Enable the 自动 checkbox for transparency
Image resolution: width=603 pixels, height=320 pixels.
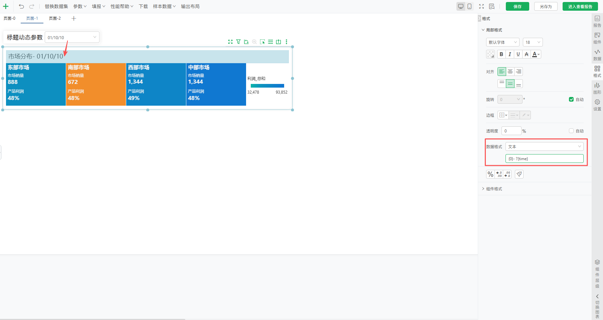[x=571, y=131]
